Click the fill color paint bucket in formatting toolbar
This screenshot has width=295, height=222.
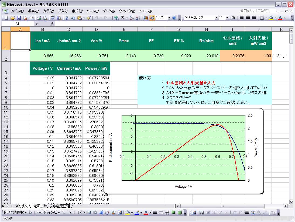(271, 18)
